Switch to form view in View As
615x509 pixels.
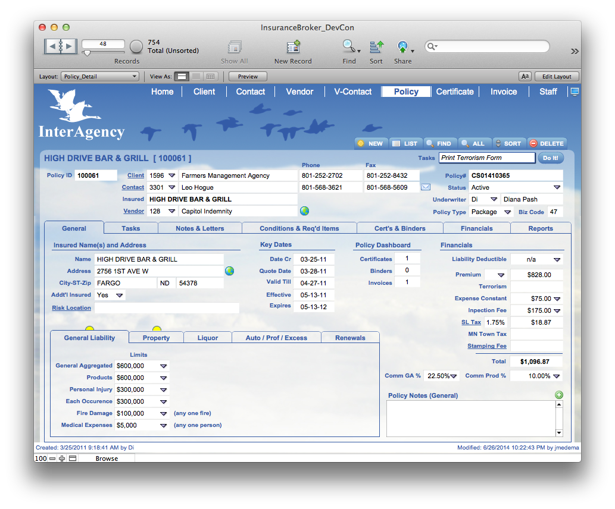[182, 77]
